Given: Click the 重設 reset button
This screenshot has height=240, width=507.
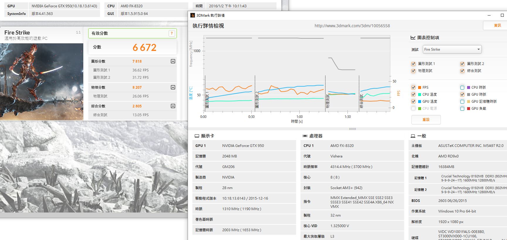Looking at the screenshot, I should click(x=426, y=120).
